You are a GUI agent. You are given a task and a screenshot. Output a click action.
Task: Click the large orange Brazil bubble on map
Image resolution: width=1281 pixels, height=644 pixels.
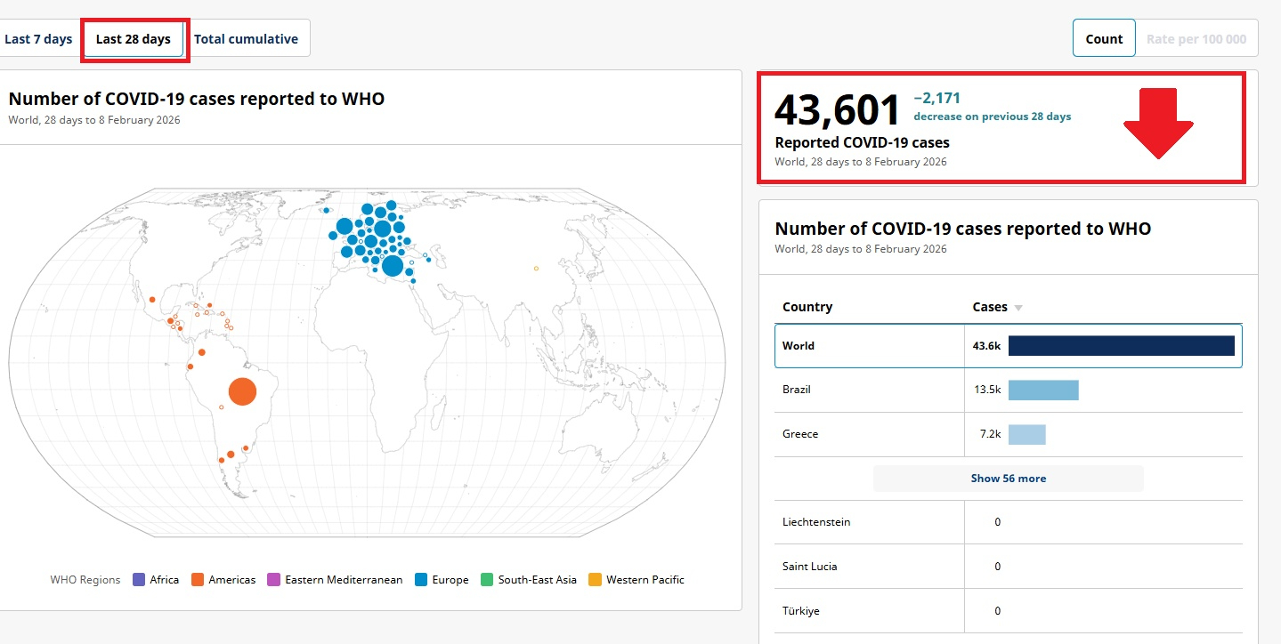click(242, 391)
